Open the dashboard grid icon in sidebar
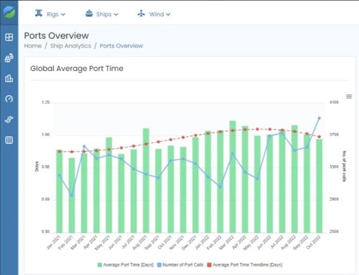 point(9,38)
